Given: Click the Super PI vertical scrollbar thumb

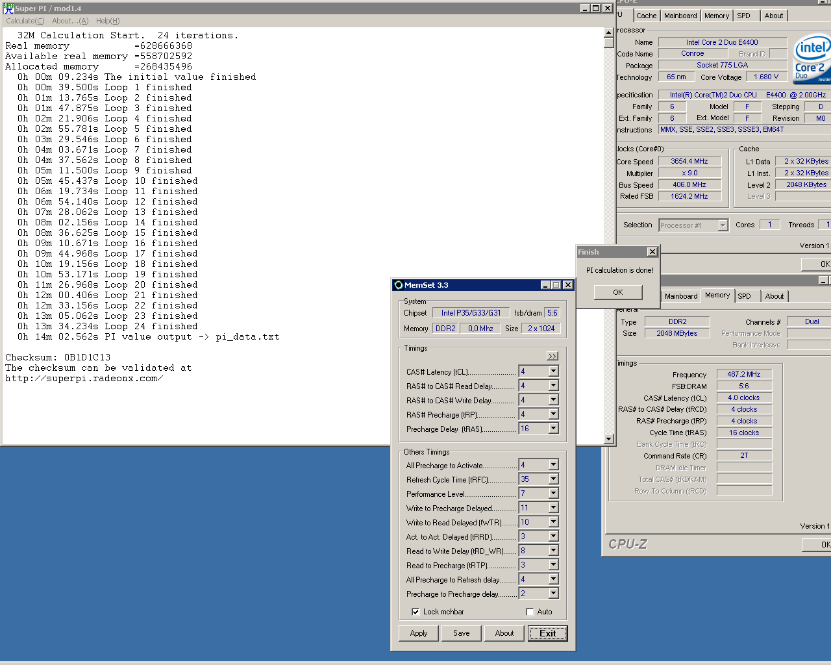Looking at the screenshot, I should pos(608,43).
